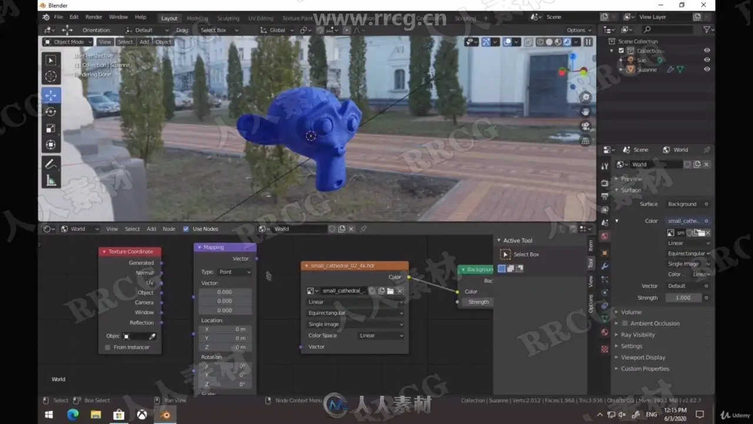Select Suzanne in the outliner
This screenshot has width=753, height=424.
click(647, 69)
